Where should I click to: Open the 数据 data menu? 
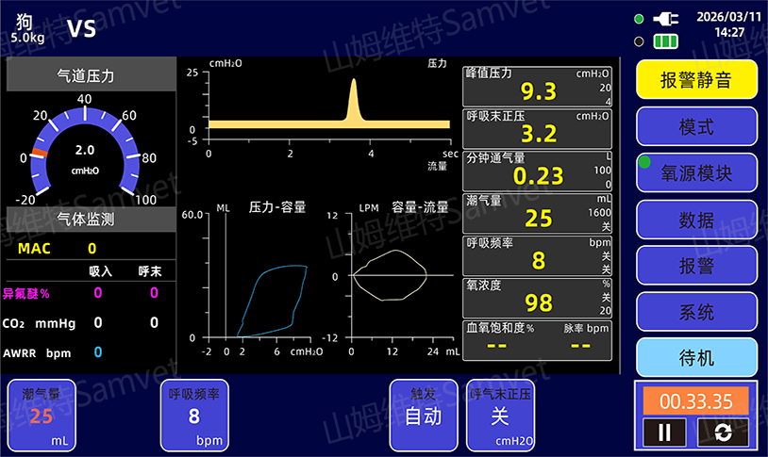coord(696,220)
